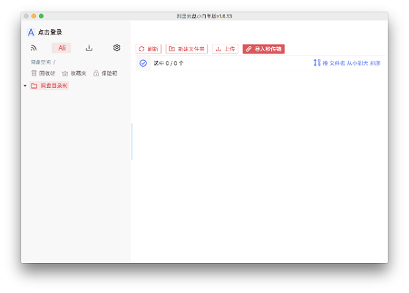
Task: Click the sort arrows icon
Action: [317, 63]
